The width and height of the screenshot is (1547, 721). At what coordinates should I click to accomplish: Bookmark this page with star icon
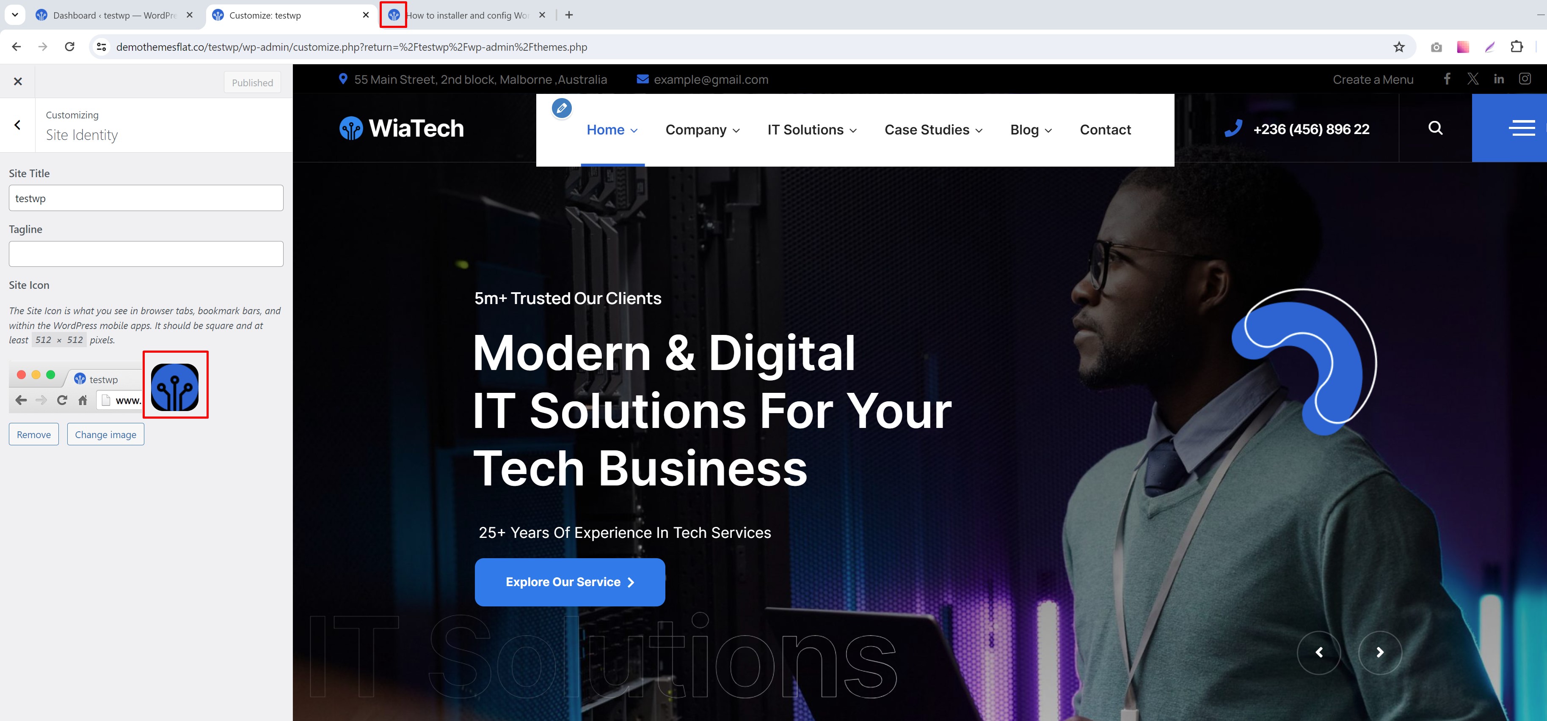point(1399,47)
